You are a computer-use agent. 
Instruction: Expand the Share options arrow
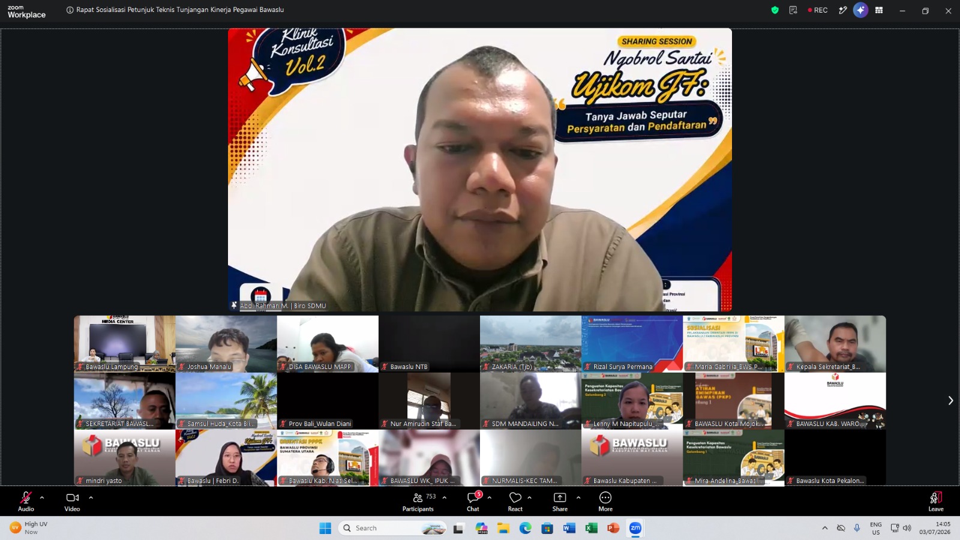coord(578,497)
